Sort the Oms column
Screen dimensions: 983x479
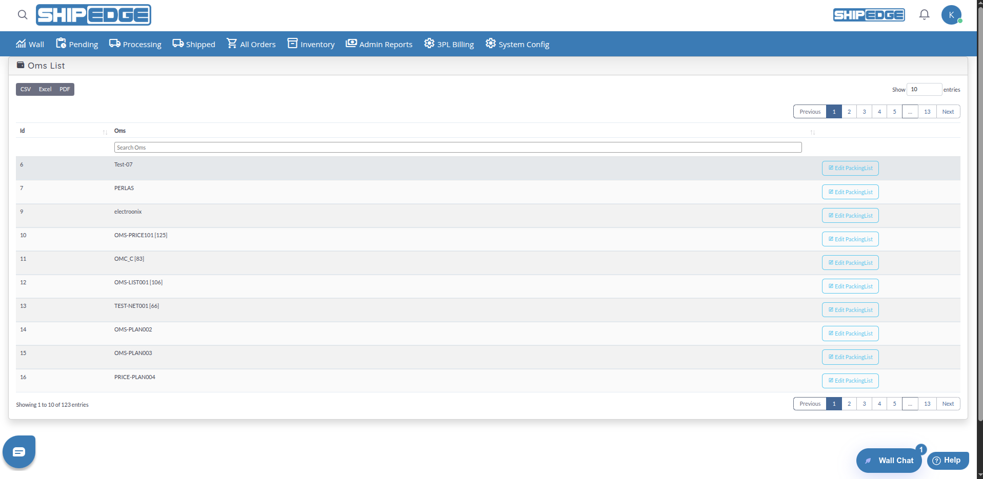812,132
